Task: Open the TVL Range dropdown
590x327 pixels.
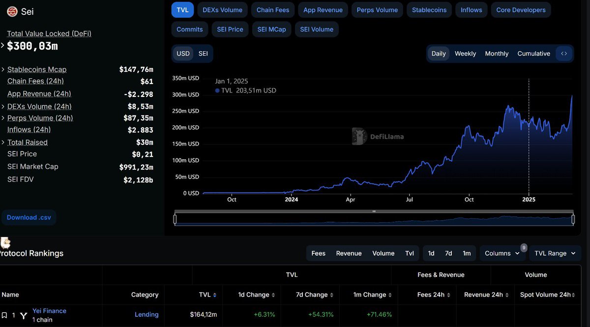Action: pyautogui.click(x=555, y=253)
